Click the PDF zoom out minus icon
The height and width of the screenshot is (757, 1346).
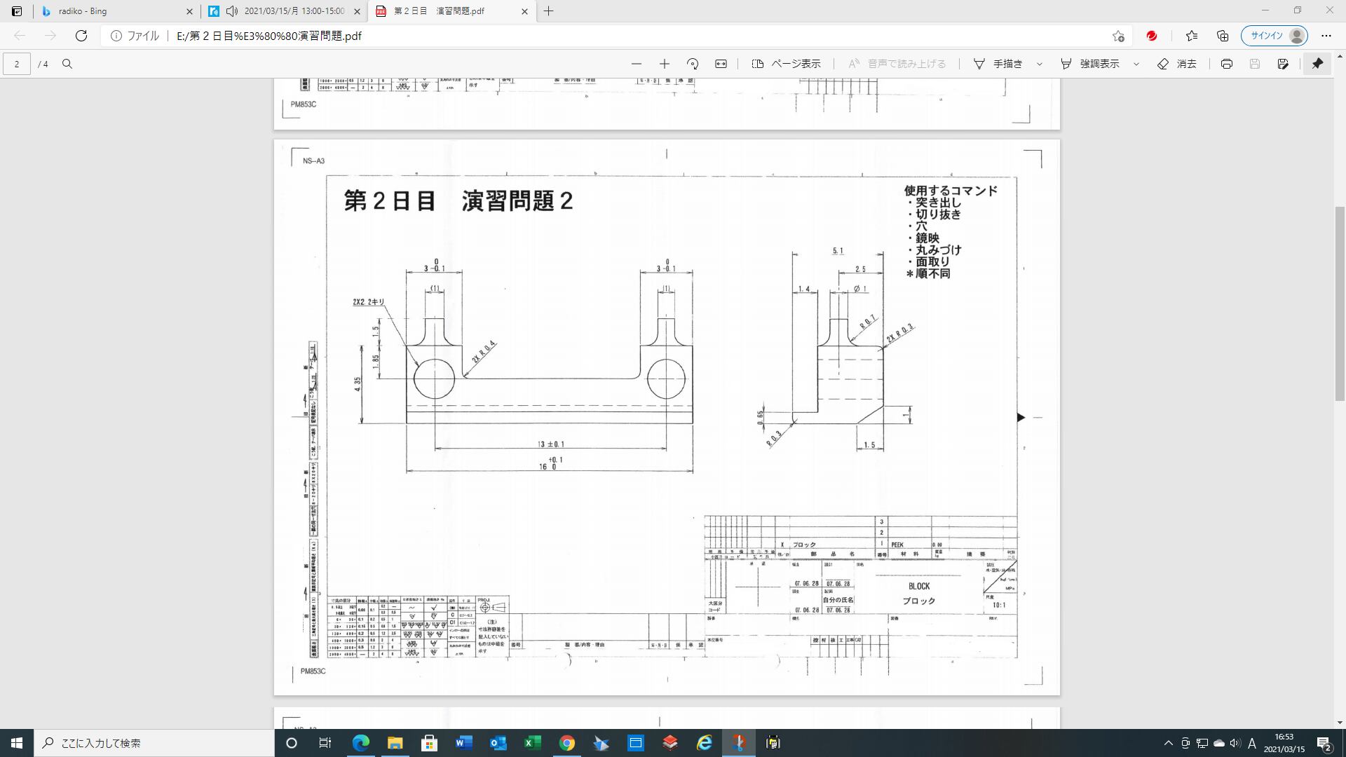[636, 64]
